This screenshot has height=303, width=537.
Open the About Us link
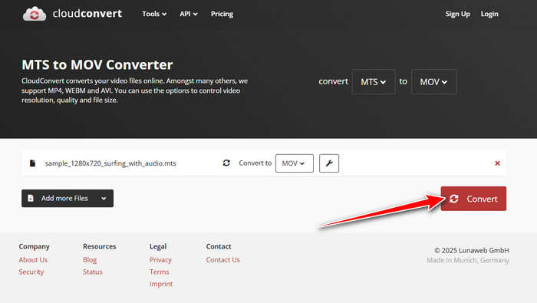(x=33, y=260)
